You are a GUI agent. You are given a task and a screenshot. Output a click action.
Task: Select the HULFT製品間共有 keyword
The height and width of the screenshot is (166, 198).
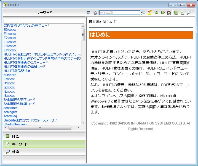[x=17, y=71]
